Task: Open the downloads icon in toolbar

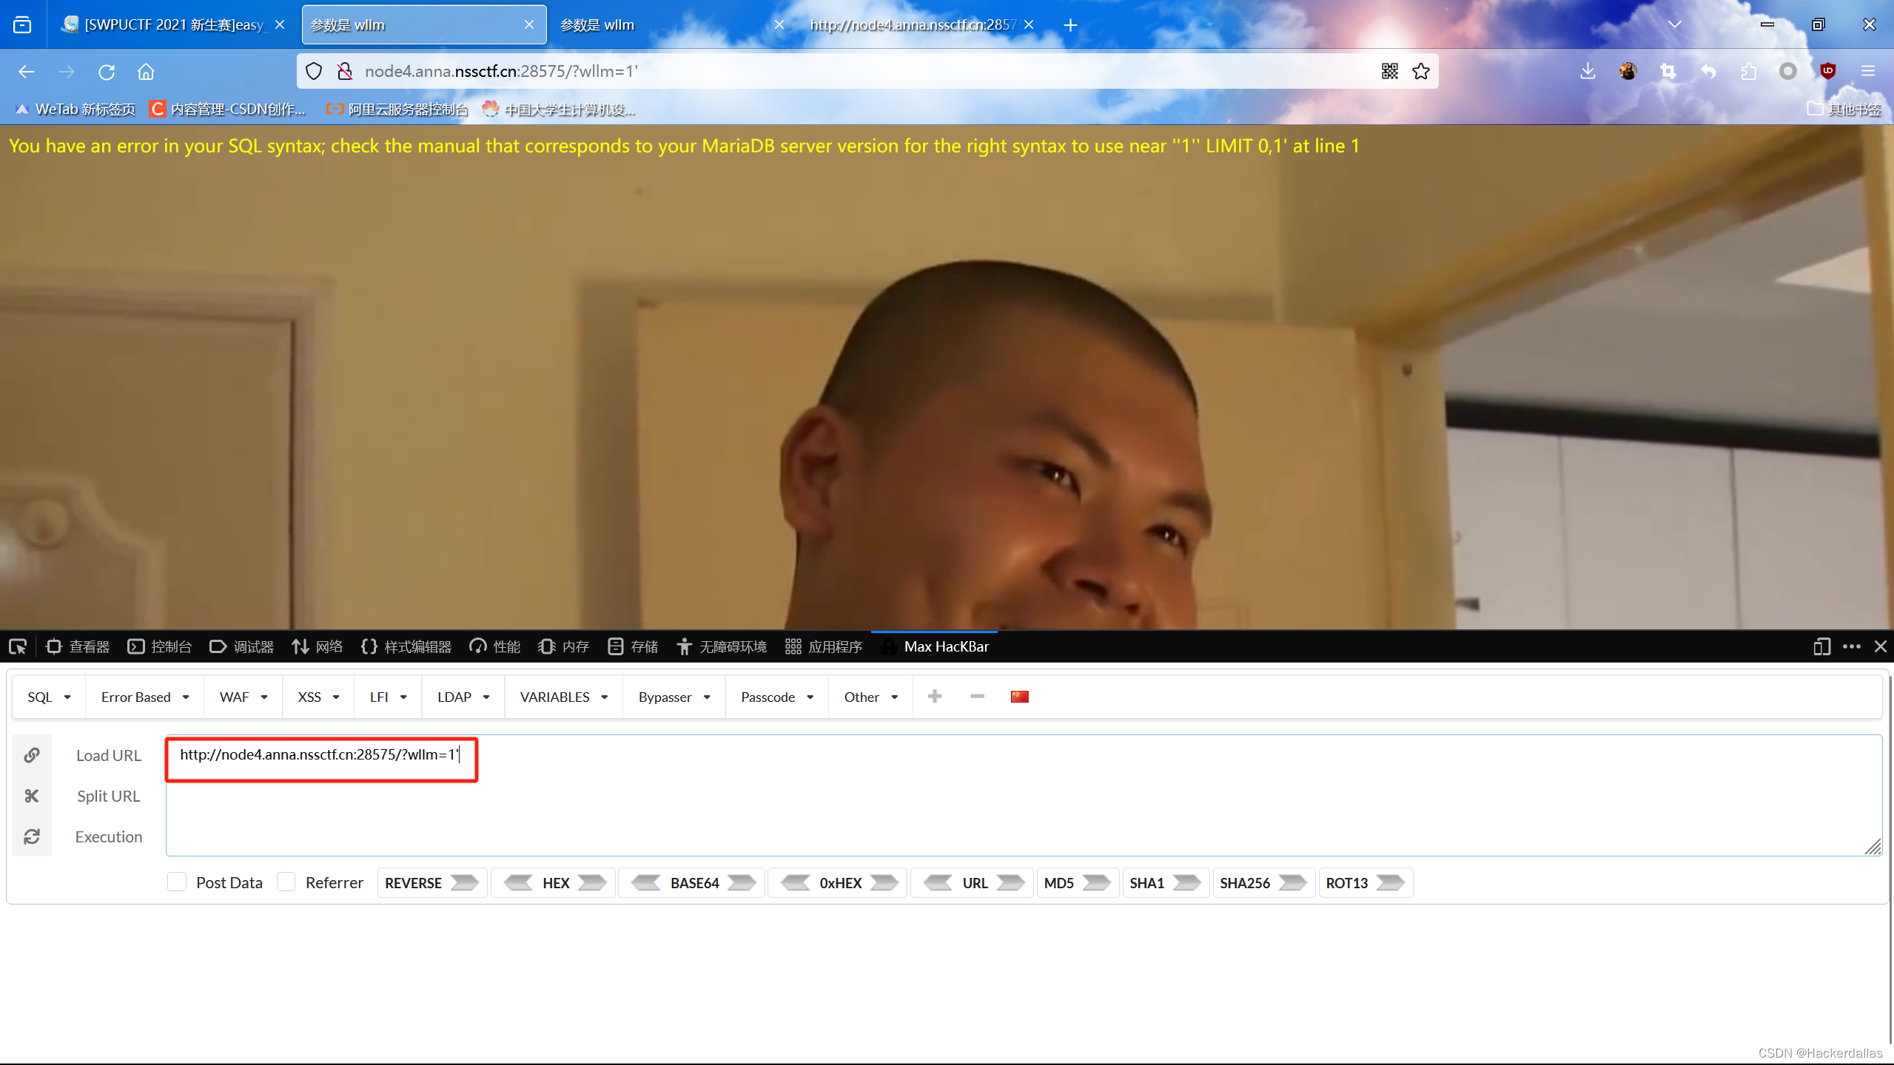Action: [1588, 71]
